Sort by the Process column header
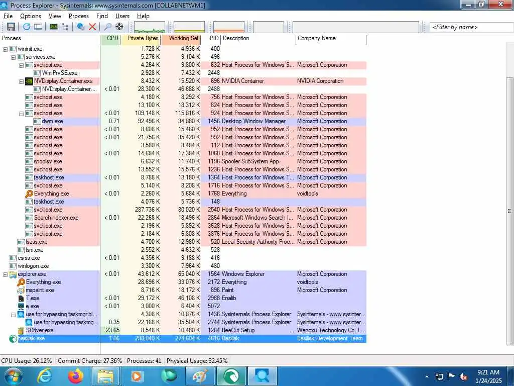The width and height of the screenshot is (514, 386). (50, 38)
